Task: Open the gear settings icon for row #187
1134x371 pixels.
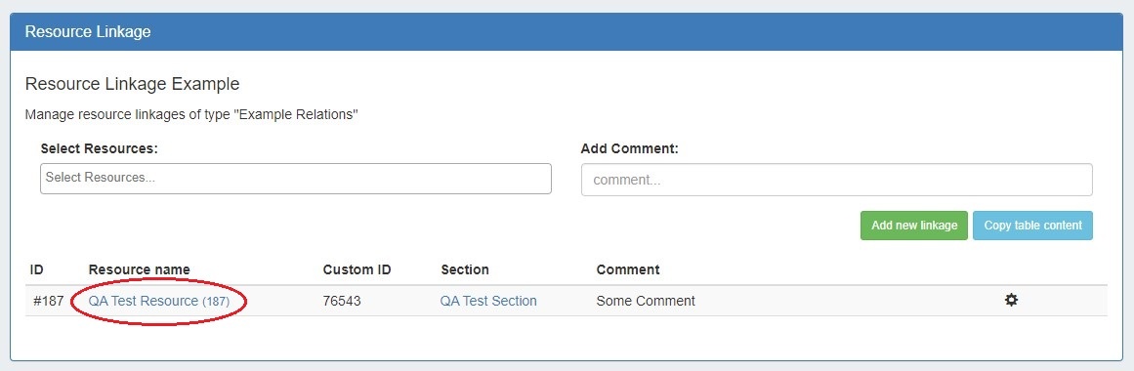Action: coord(1011,300)
